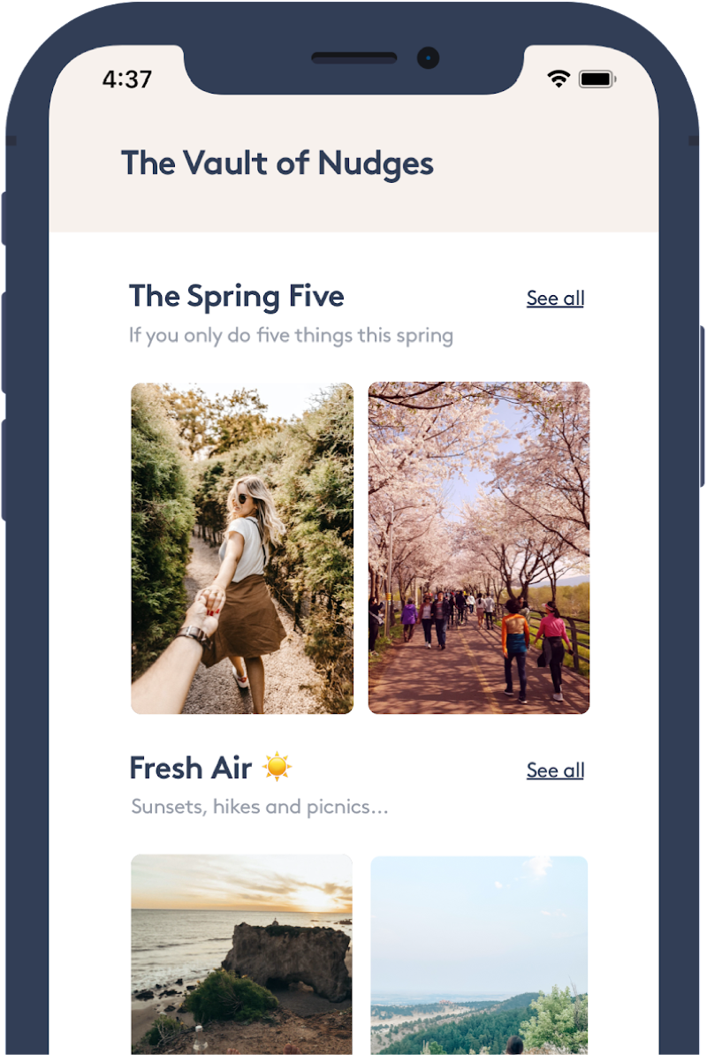Viewport: 707px width, 1055px height.
Task: Tap The Vault of Nudges title
Action: click(277, 164)
